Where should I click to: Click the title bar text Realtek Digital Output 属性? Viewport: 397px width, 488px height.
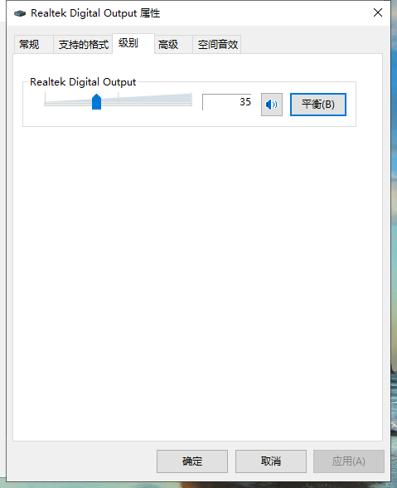(x=95, y=13)
